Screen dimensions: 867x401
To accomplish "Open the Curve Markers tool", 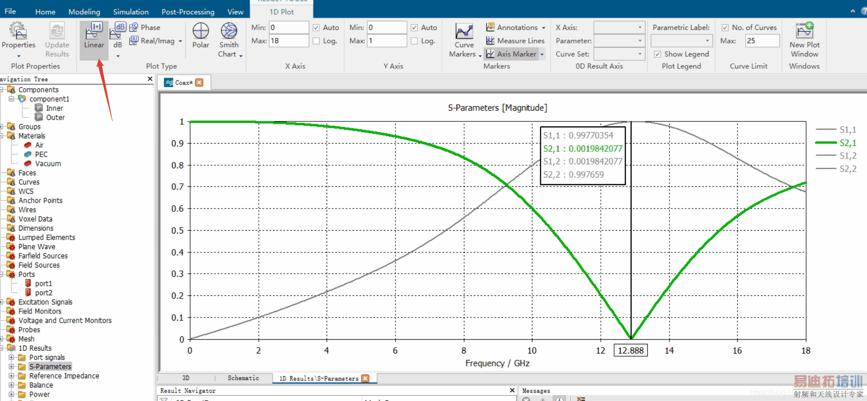I will point(464,41).
